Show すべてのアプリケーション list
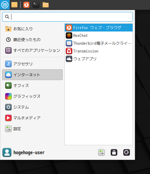Screen dimensions: 150x174 pos(32,50)
